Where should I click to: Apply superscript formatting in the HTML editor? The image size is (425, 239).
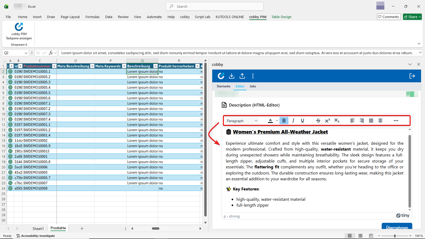pyautogui.click(x=327, y=121)
